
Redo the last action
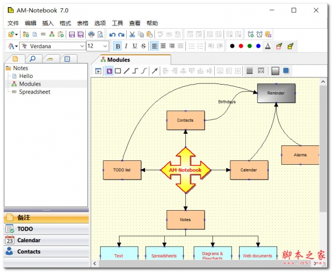(x=121, y=34)
